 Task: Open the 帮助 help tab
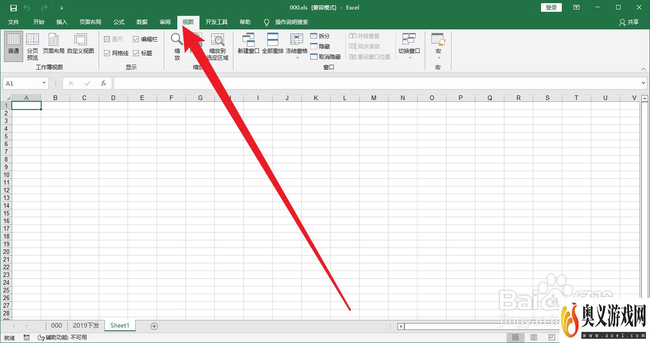click(245, 22)
